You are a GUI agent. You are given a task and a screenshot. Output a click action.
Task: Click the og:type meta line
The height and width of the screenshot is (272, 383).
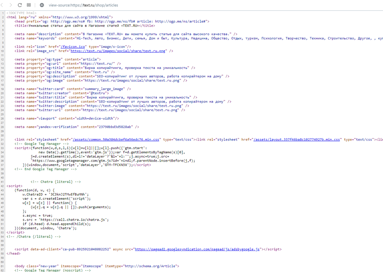58,59
